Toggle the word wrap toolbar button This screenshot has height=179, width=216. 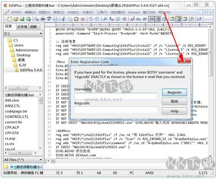(151, 19)
